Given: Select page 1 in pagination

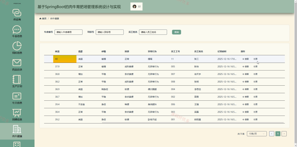Looking at the screenshot, I should tap(278, 134).
